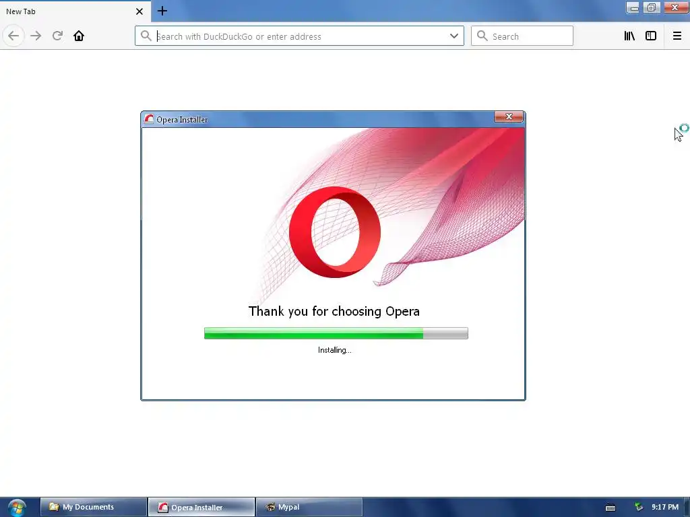This screenshot has width=690, height=517.
Task: Focus the Search box in toolbar
Action: click(x=522, y=36)
